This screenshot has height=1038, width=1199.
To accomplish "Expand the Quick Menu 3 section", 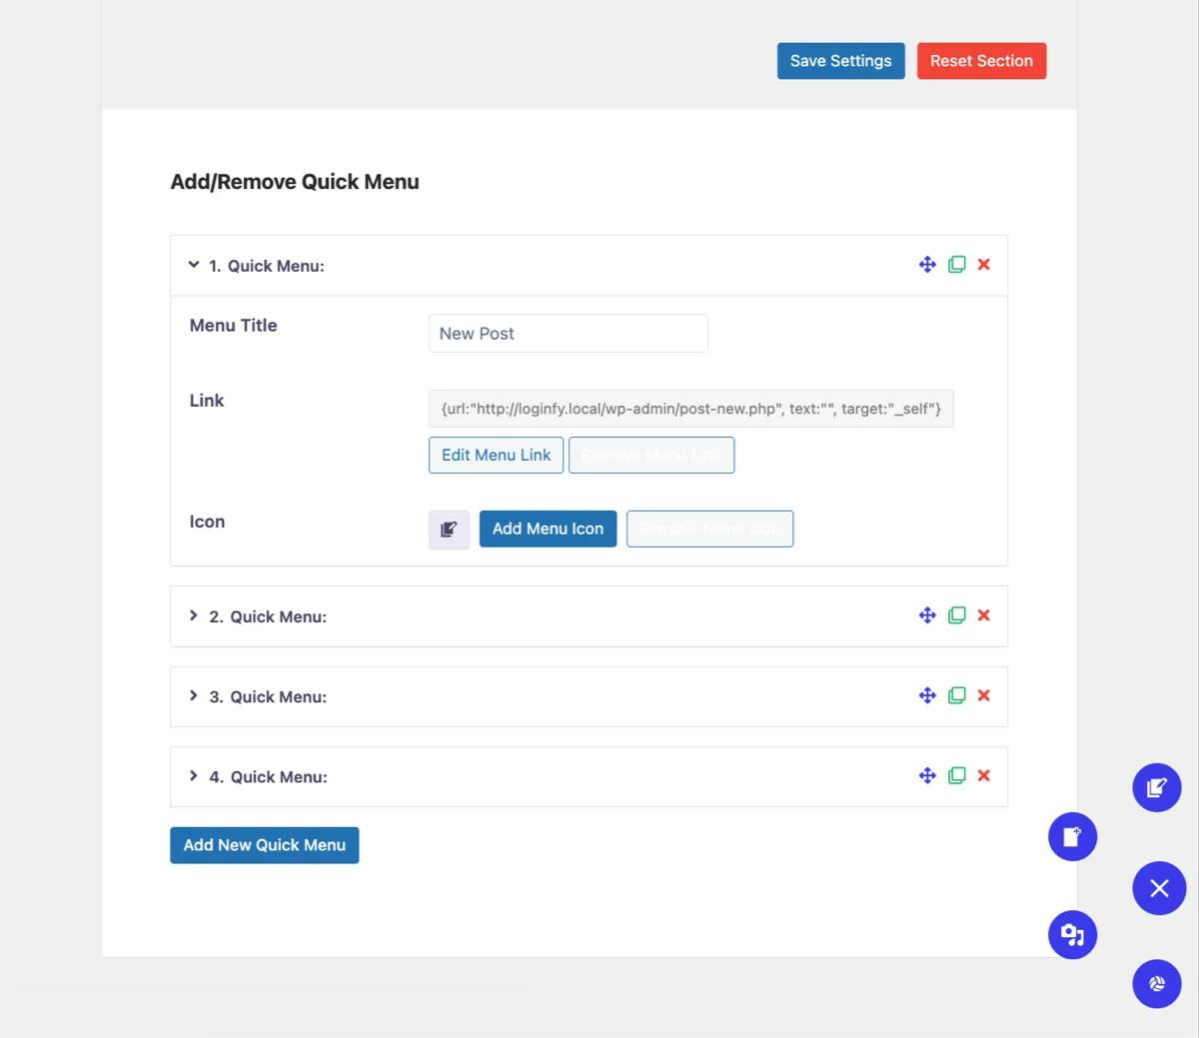I will coord(193,695).
